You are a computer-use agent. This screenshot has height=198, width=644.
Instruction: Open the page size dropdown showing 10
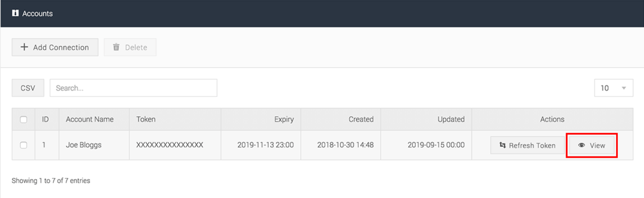(x=614, y=88)
